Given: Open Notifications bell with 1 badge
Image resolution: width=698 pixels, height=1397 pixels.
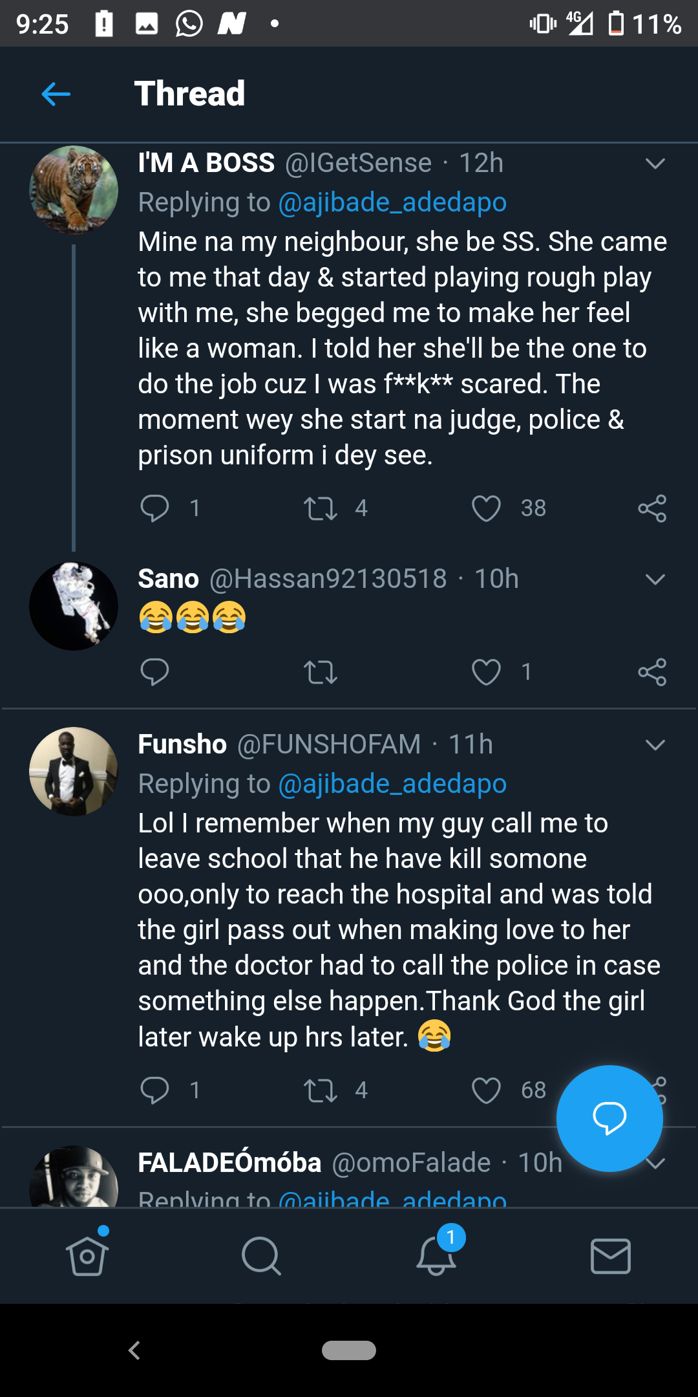Looking at the screenshot, I should [437, 1256].
